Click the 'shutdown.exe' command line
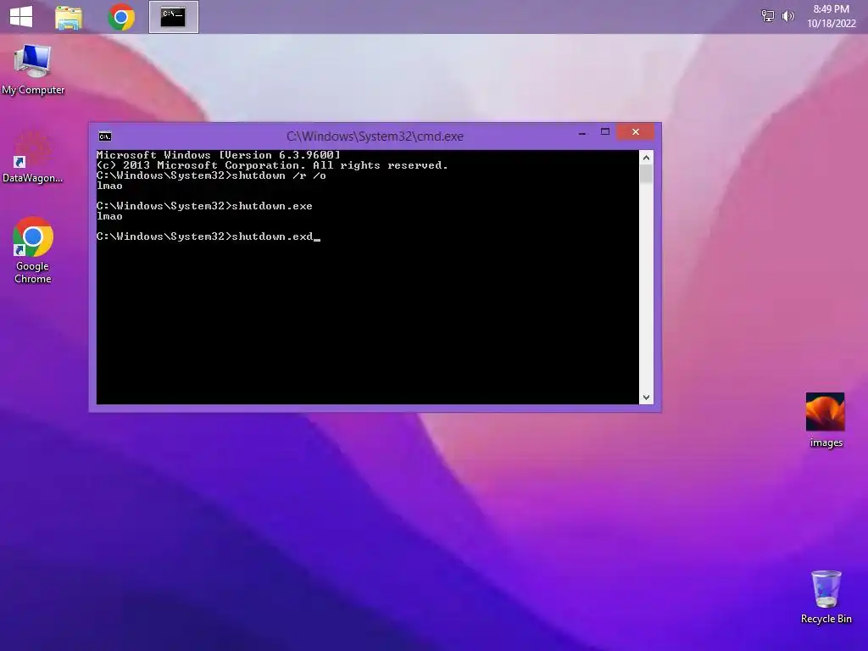This screenshot has height=651, width=868. click(x=204, y=206)
